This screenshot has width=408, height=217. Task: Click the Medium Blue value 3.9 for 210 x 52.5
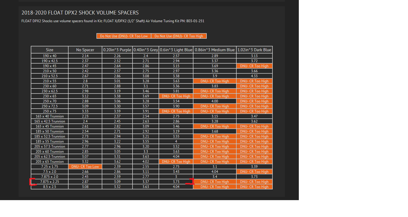(x=215, y=76)
